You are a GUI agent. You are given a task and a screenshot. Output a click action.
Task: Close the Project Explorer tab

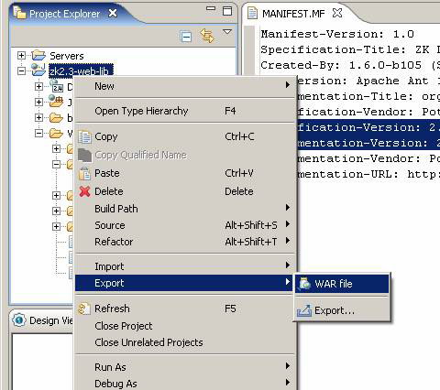113,13
